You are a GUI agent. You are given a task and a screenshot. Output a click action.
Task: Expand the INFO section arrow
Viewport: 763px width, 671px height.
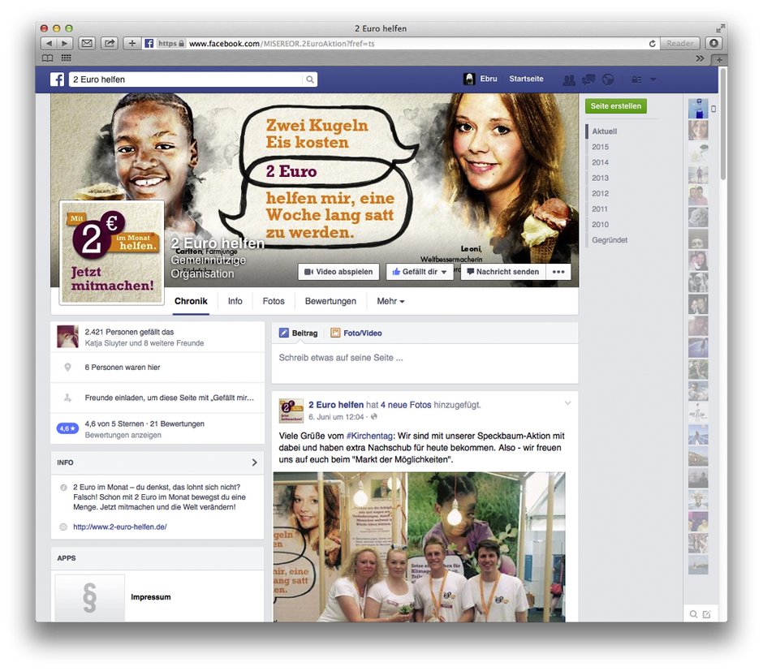point(255,462)
